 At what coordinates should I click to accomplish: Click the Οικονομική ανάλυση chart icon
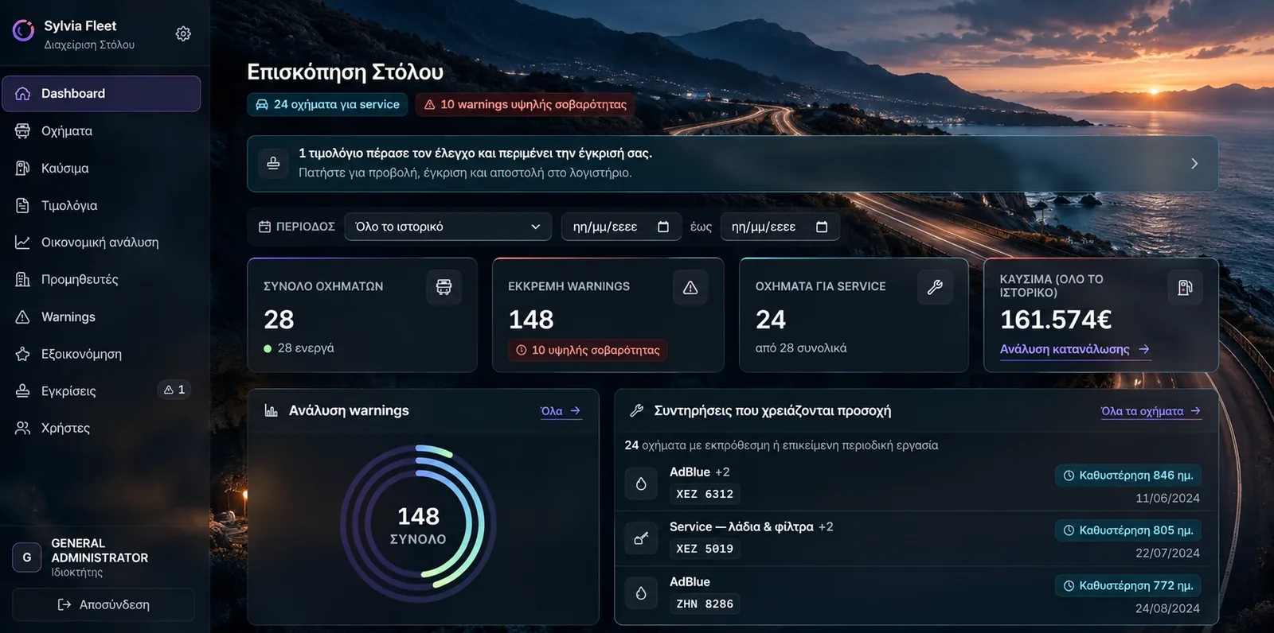(22, 243)
